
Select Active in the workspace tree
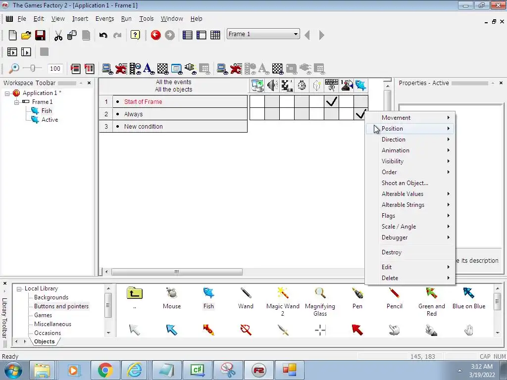coord(50,120)
